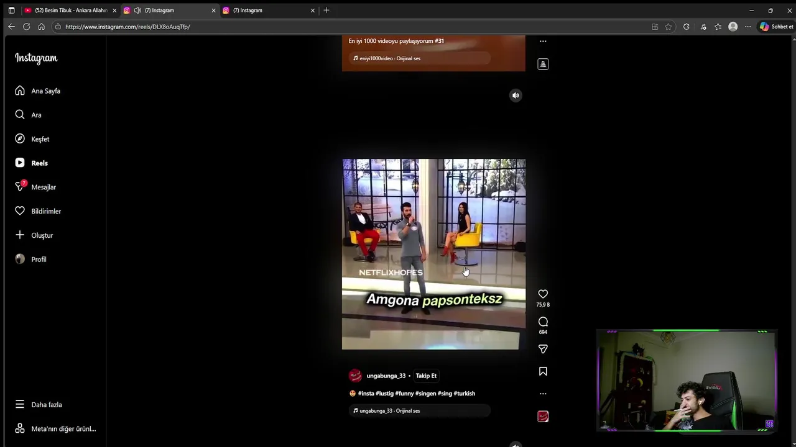Screen dimensions: 796x447
Task: Open more options for ungabunga_33 reel
Action: (x=543, y=394)
